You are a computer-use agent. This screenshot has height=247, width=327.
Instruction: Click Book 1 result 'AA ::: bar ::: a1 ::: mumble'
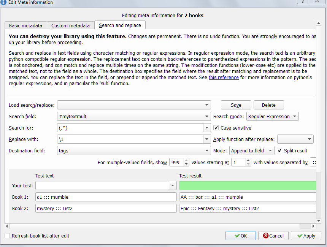point(248,197)
